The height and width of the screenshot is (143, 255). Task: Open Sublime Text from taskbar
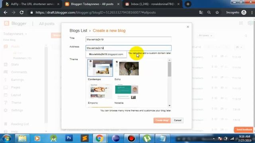84,138
